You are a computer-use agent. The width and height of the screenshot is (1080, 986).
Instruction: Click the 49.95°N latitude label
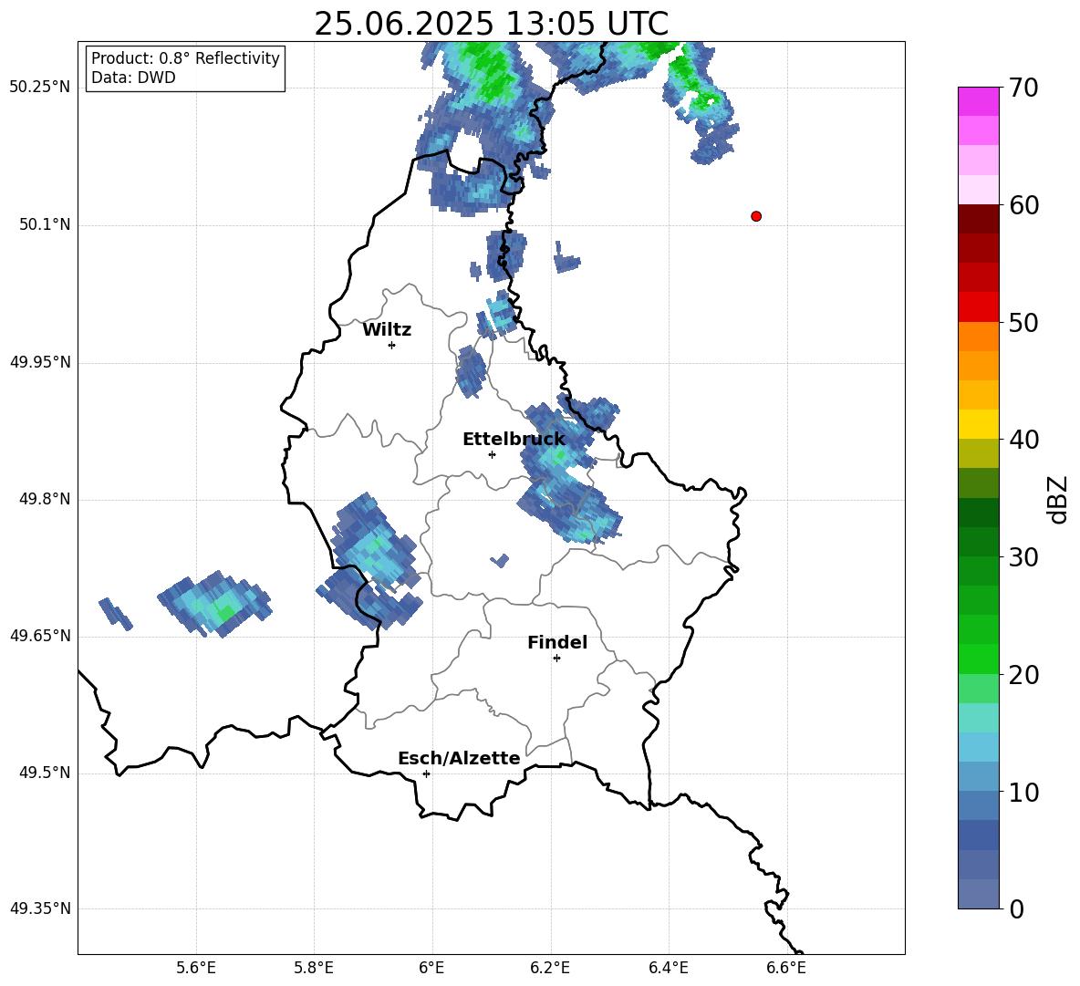click(40, 362)
